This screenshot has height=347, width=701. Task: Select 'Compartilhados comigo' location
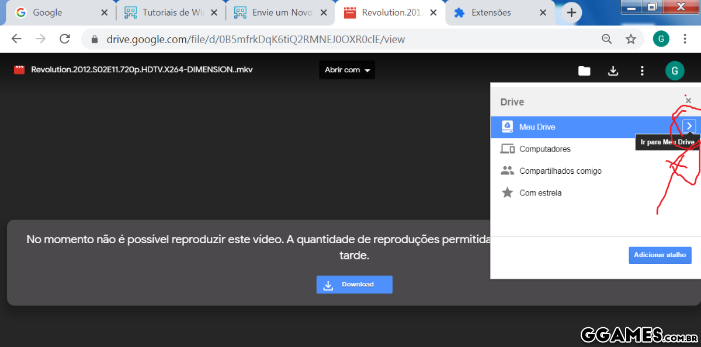560,171
